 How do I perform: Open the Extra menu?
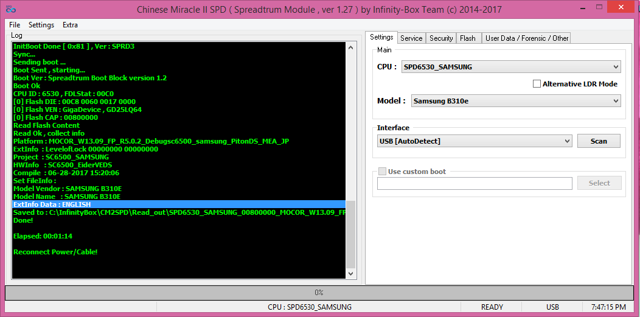pyautogui.click(x=70, y=25)
